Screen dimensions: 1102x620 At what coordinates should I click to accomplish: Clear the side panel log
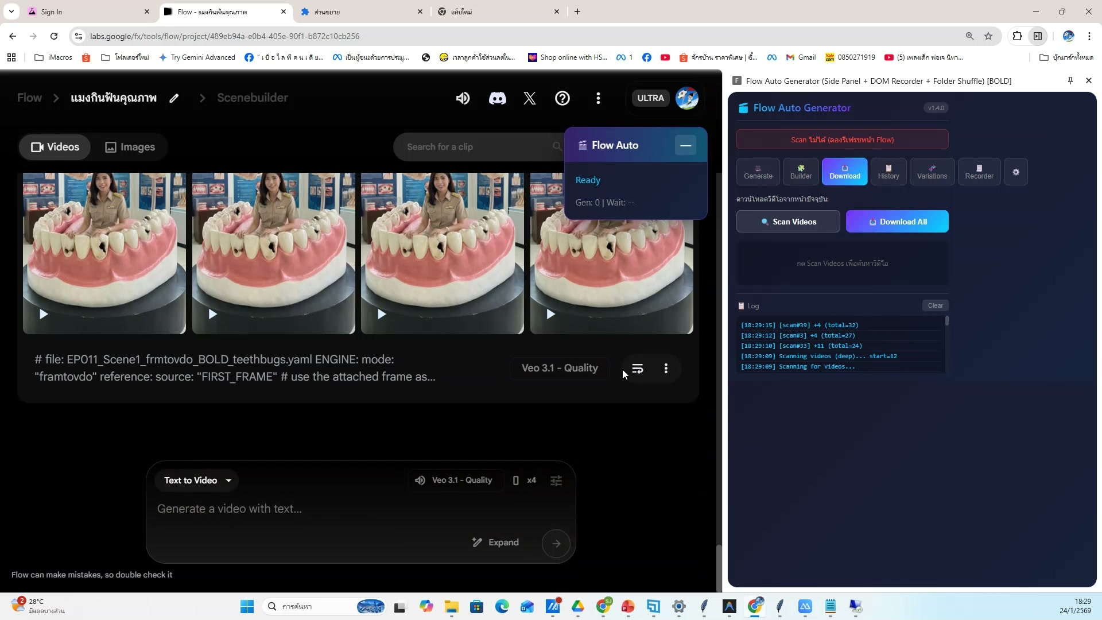pyautogui.click(x=935, y=305)
